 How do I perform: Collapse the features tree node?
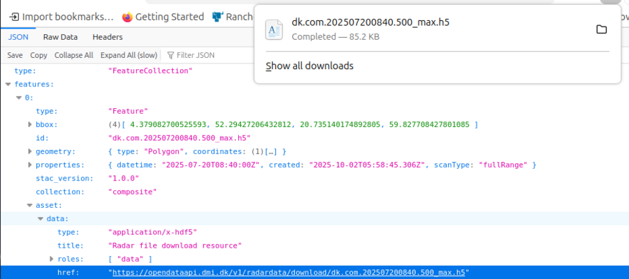pos(8,84)
